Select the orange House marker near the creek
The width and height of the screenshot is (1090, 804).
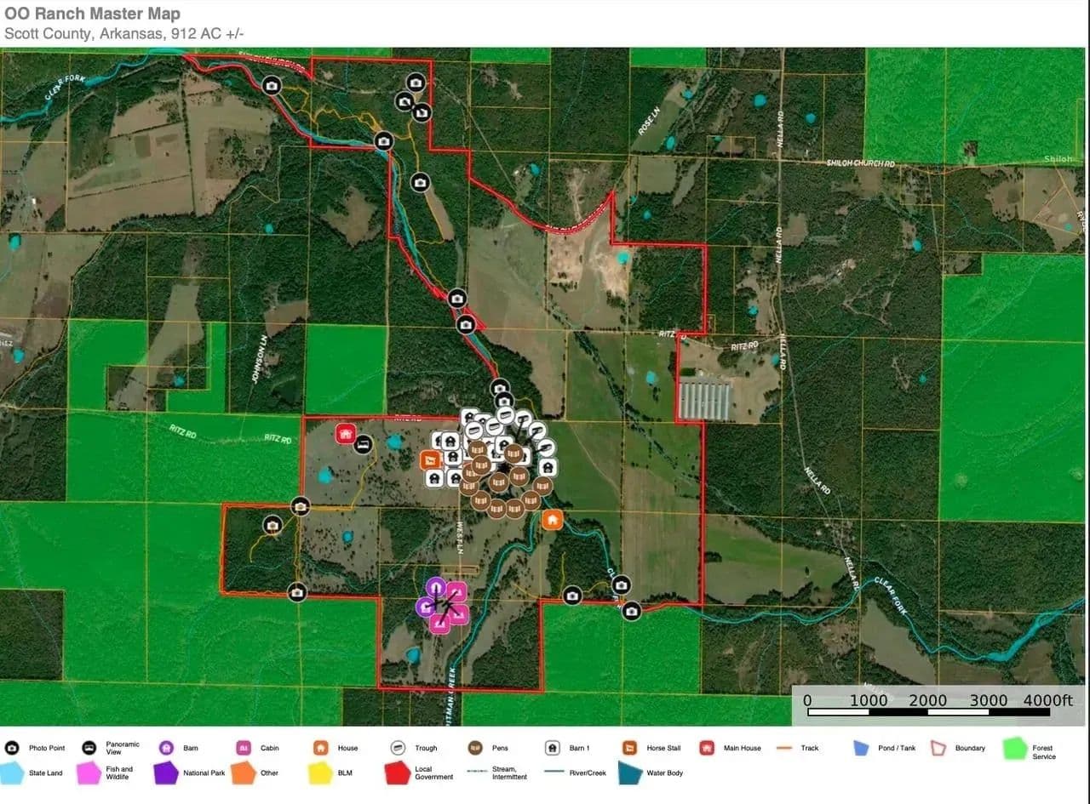[x=552, y=519]
